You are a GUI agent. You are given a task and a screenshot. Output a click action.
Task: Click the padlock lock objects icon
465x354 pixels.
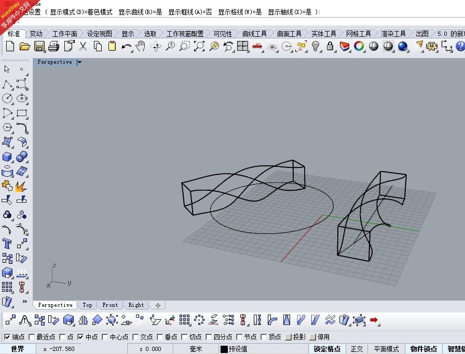(330, 46)
